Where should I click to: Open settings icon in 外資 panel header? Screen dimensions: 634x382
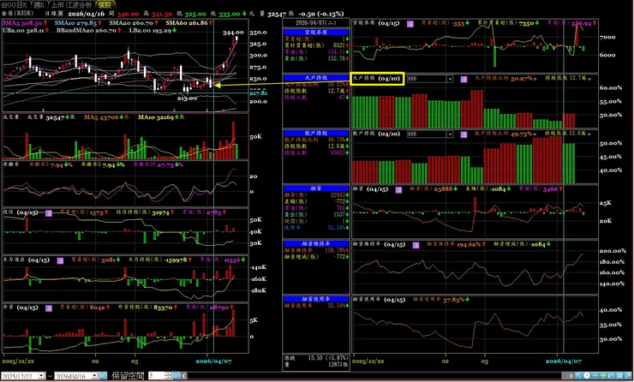[49, 308]
